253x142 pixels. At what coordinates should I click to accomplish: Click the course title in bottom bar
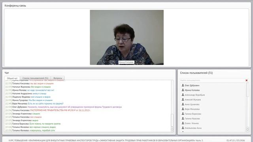(106, 140)
